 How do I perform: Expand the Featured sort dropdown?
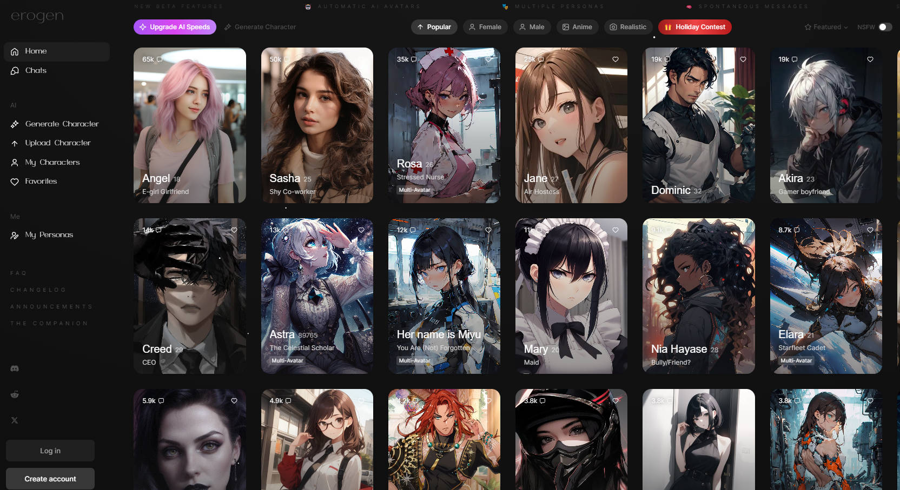click(826, 26)
